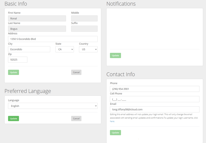Click the empty Cell Phone field

pyautogui.click(x=154, y=99)
